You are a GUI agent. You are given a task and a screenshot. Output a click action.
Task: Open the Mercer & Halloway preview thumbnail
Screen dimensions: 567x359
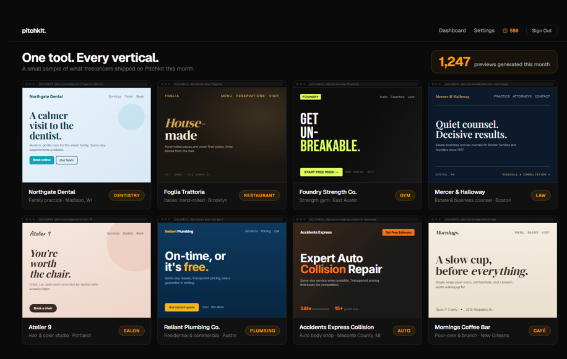pyautogui.click(x=493, y=135)
